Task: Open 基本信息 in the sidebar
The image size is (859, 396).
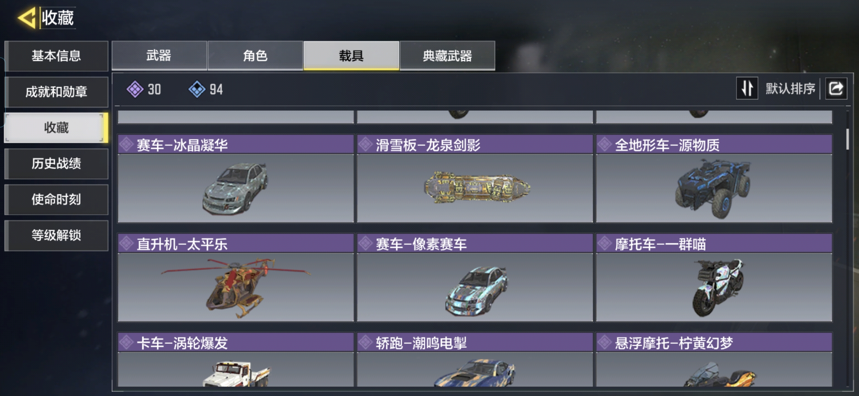Action: point(56,56)
